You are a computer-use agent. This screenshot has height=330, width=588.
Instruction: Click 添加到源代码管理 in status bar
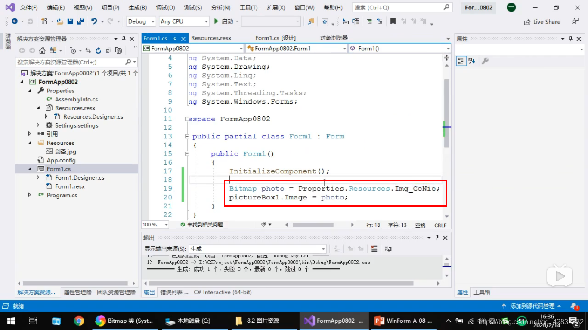click(x=531, y=306)
